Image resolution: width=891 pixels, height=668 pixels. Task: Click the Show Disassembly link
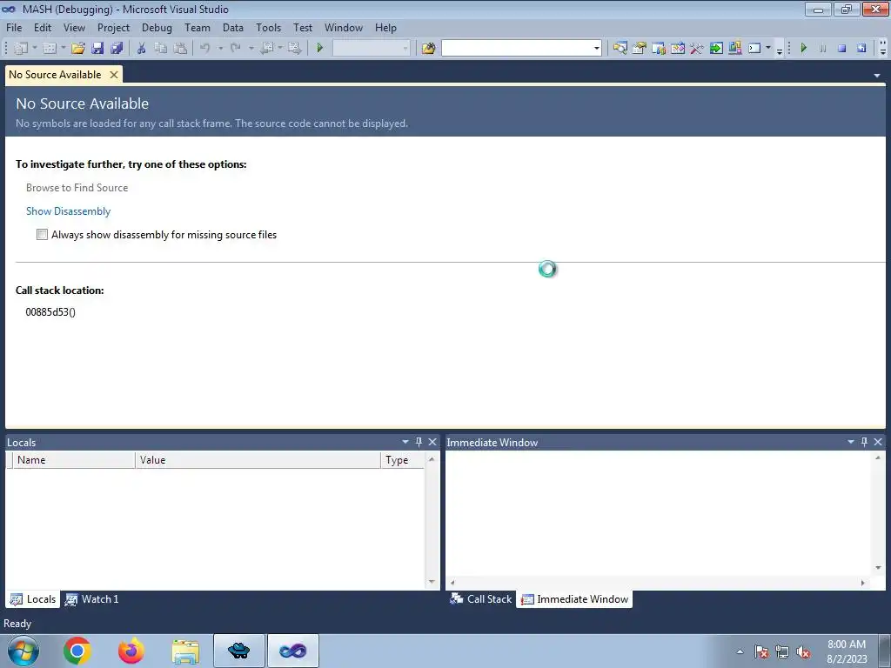click(x=68, y=211)
